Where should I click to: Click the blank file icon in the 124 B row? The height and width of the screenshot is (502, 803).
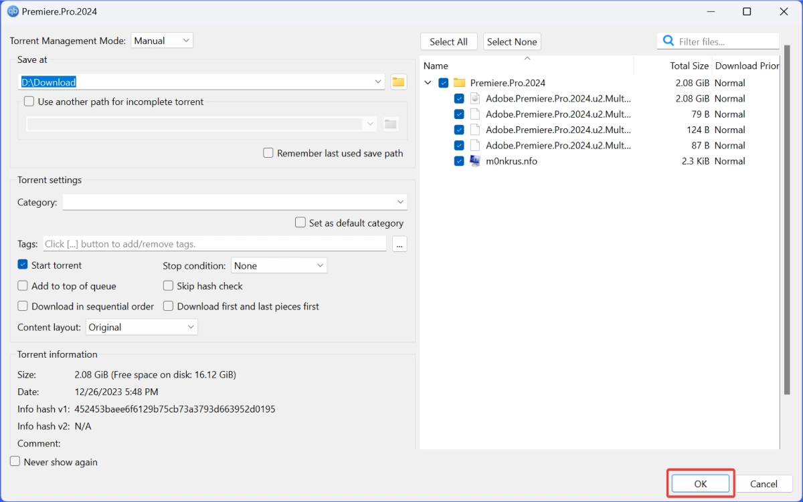(475, 130)
